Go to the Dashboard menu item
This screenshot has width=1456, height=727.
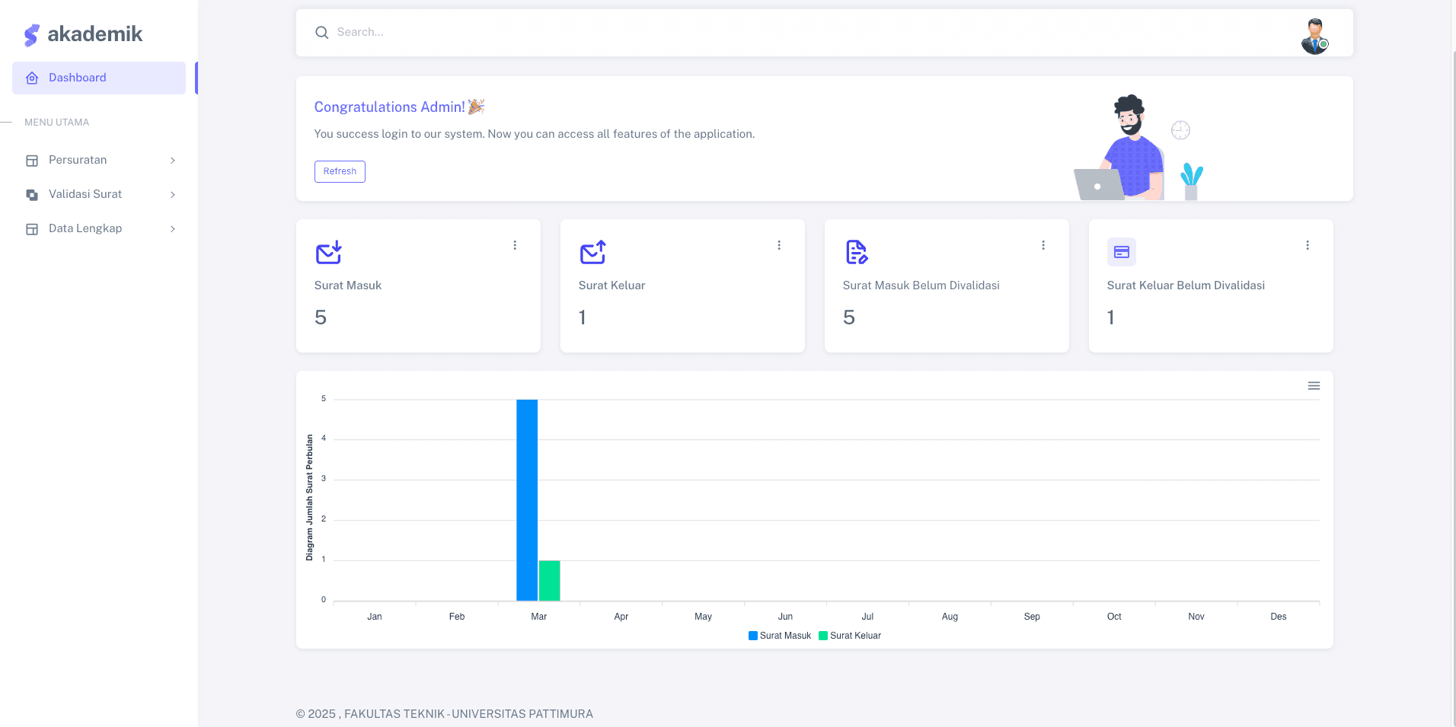(99, 78)
